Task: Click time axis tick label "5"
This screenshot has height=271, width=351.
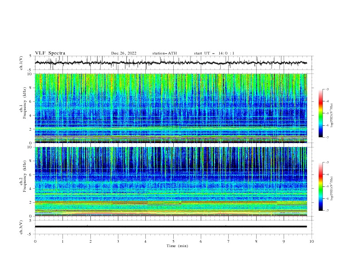Action: pyautogui.click(x=173, y=241)
